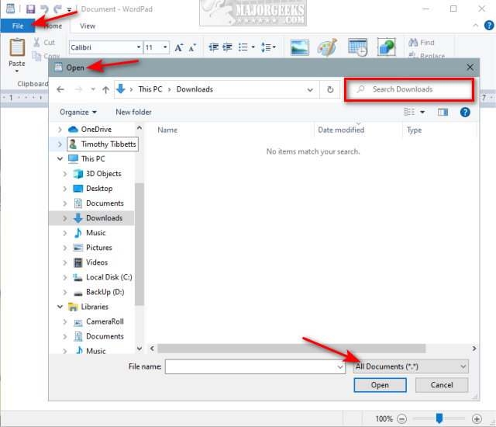Click Find in the Editing group
496x427 pixels.
point(422,43)
